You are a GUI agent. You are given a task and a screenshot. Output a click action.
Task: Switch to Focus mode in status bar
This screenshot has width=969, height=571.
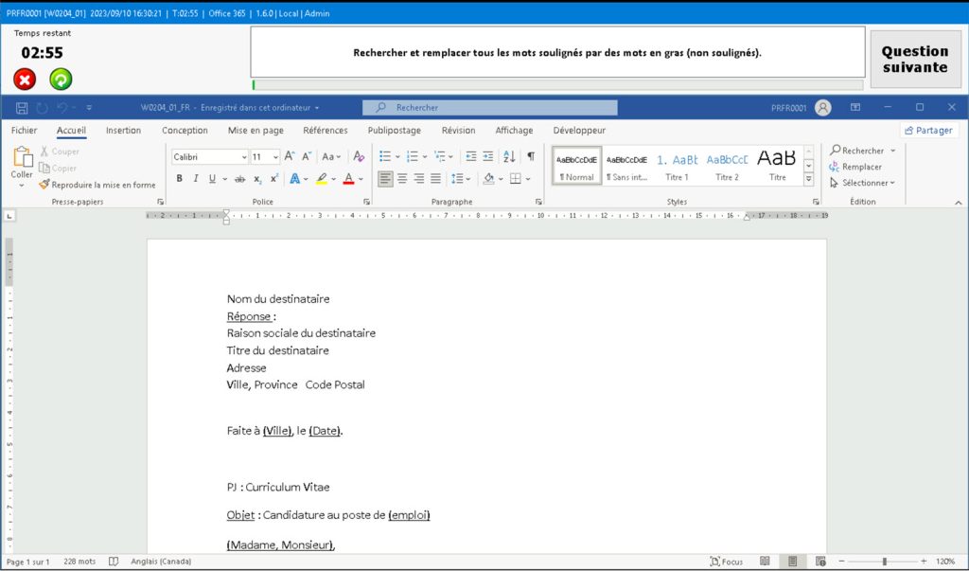(727, 561)
